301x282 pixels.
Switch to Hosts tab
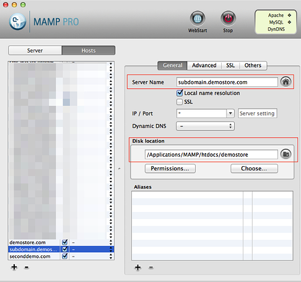[89, 50]
